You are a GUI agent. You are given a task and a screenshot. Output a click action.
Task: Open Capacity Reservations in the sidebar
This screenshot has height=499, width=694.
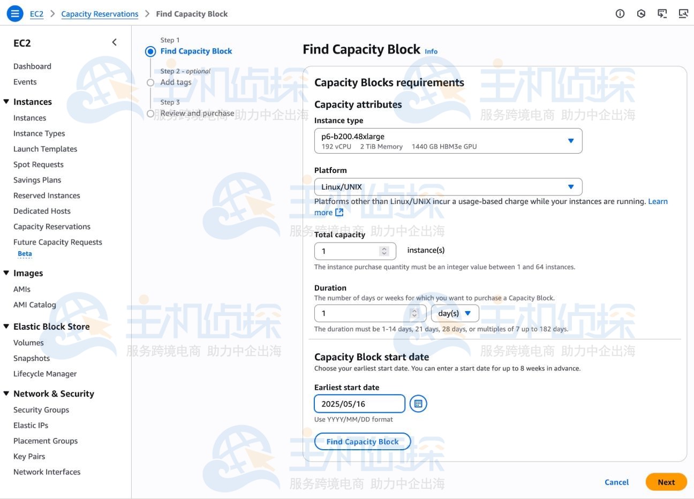point(51,226)
